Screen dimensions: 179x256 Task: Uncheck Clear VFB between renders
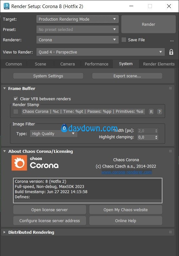(16, 99)
